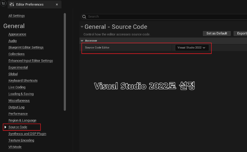Close the Editor Preferences tab
This screenshot has height=152, width=247.
(x=57, y=4)
